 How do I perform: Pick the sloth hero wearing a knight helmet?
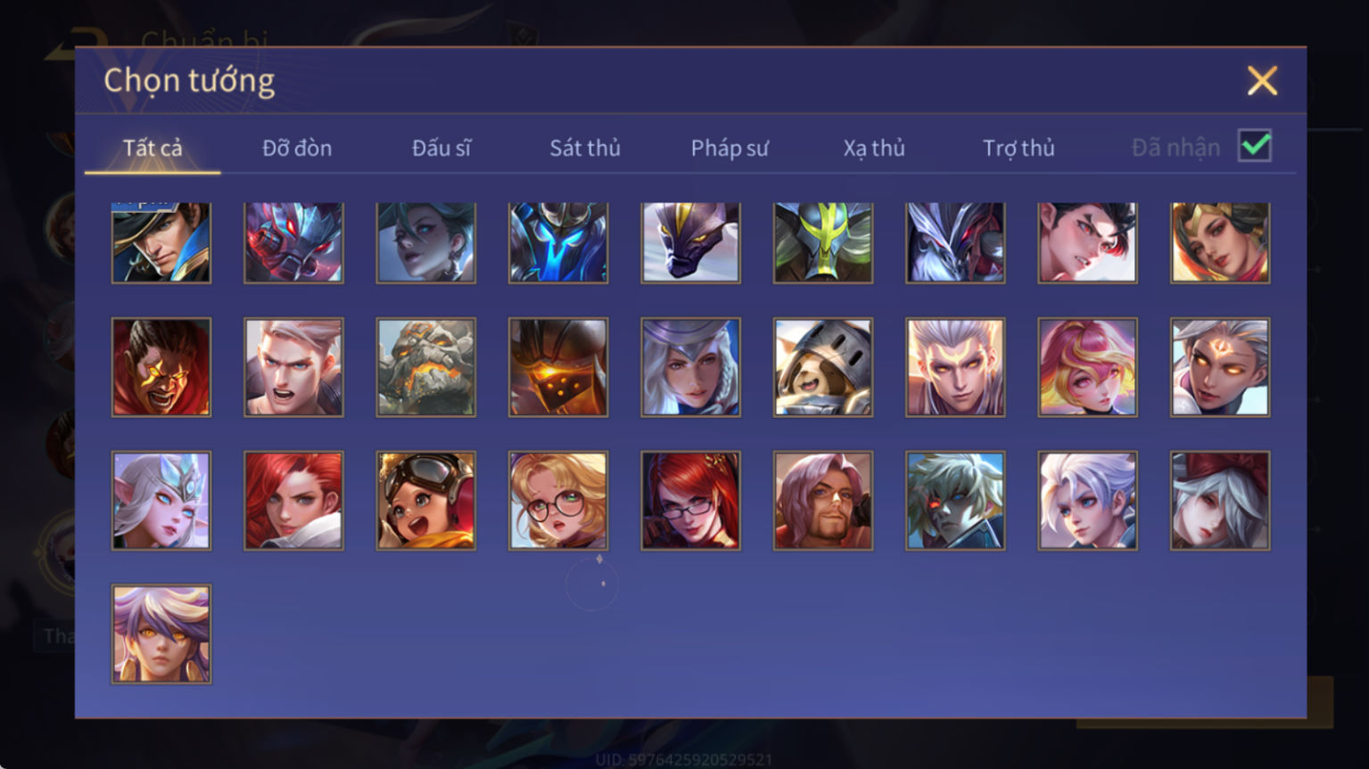point(822,367)
